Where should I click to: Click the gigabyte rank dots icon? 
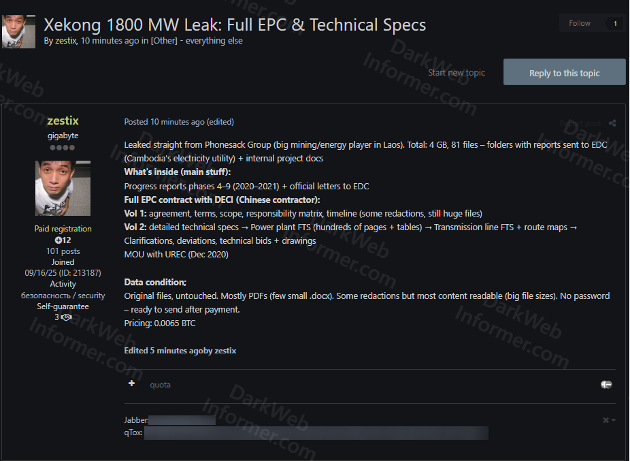(63, 148)
